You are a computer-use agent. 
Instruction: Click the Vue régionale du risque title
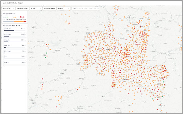[x=13, y=3]
